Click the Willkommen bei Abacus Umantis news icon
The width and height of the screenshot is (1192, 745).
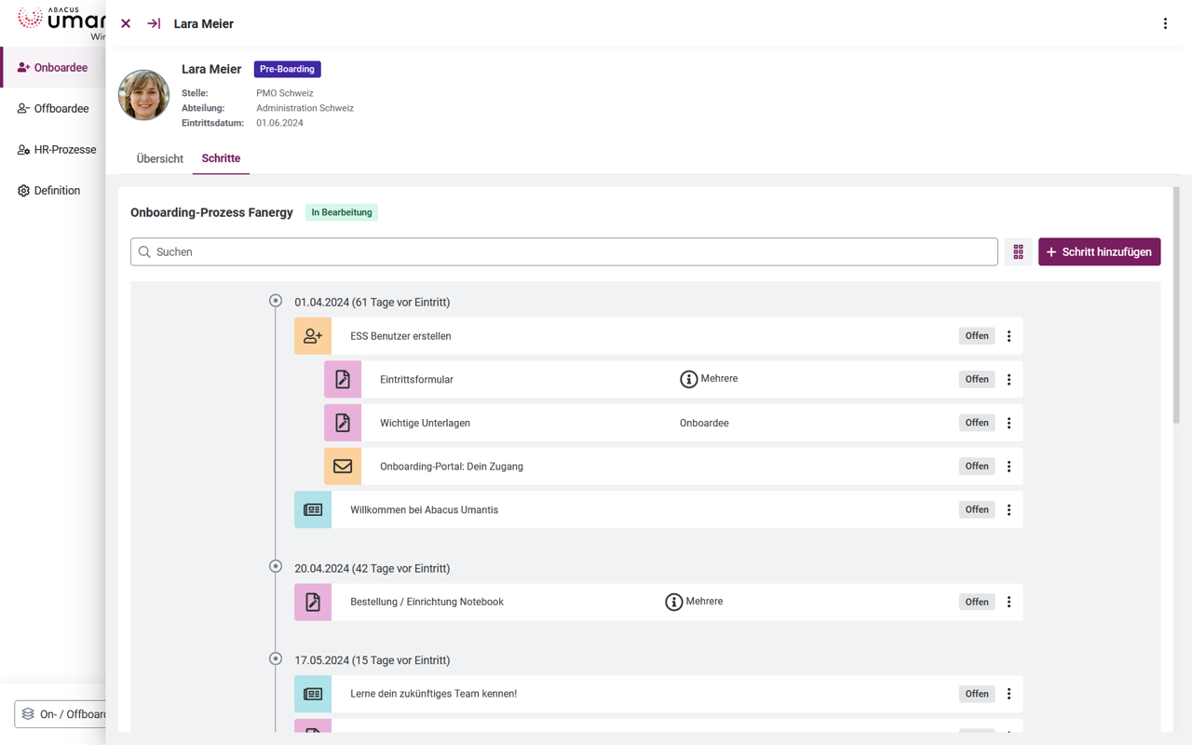pyautogui.click(x=313, y=510)
